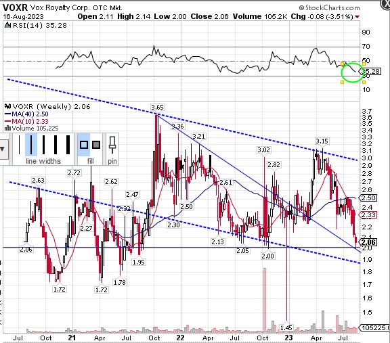Viewport: 390px width, 343px height.
Task: Click the 35.28 RSI value tag on axis
Action: [x=370, y=72]
